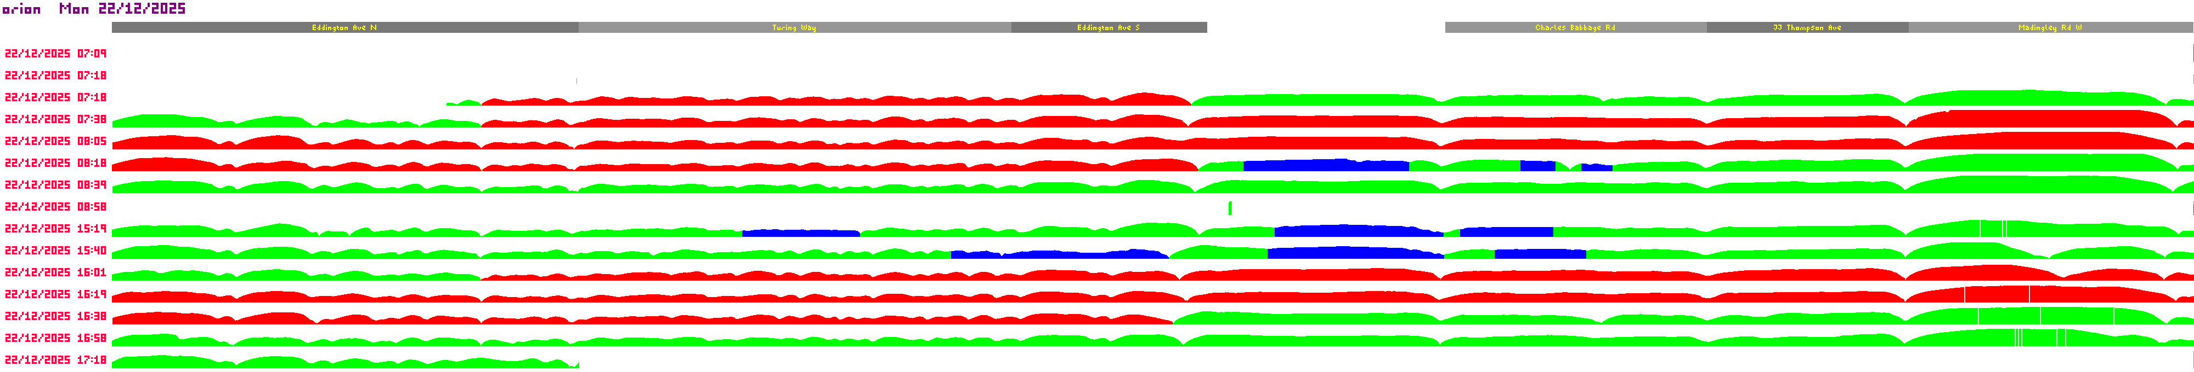Select the Charles Babbage Rd header
The height and width of the screenshot is (372, 2194).
[x=1575, y=28]
